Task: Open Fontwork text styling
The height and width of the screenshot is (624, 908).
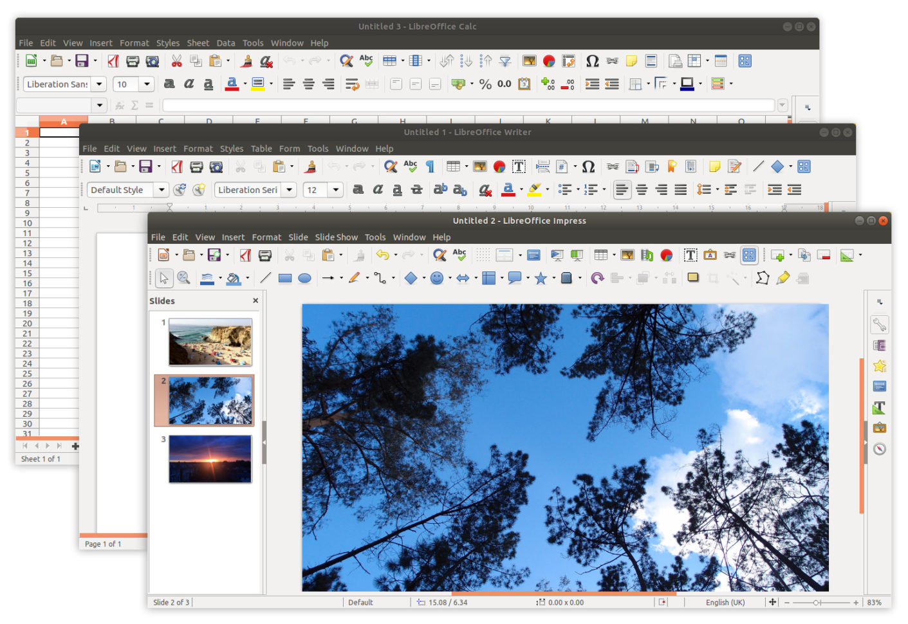Action: tap(710, 255)
